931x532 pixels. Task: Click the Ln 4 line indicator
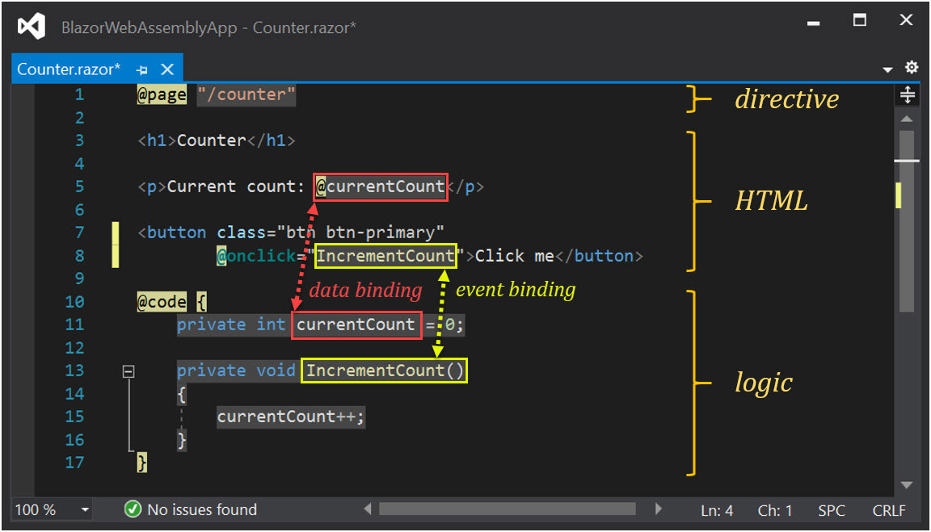pyautogui.click(x=716, y=509)
